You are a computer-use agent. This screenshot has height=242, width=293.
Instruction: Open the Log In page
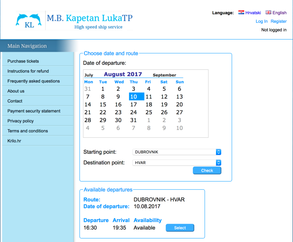coord(262,21)
